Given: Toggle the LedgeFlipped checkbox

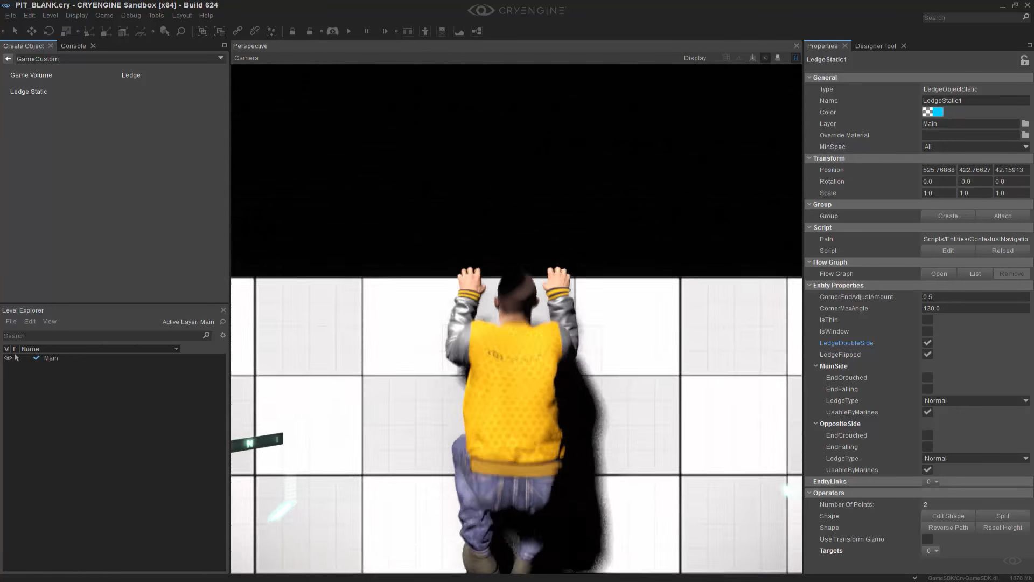Looking at the screenshot, I should [x=927, y=355].
